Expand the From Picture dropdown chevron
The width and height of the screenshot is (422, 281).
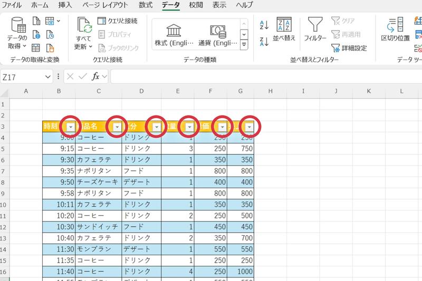[59, 21]
